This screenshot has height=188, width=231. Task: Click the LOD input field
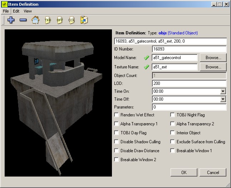tap(189, 83)
